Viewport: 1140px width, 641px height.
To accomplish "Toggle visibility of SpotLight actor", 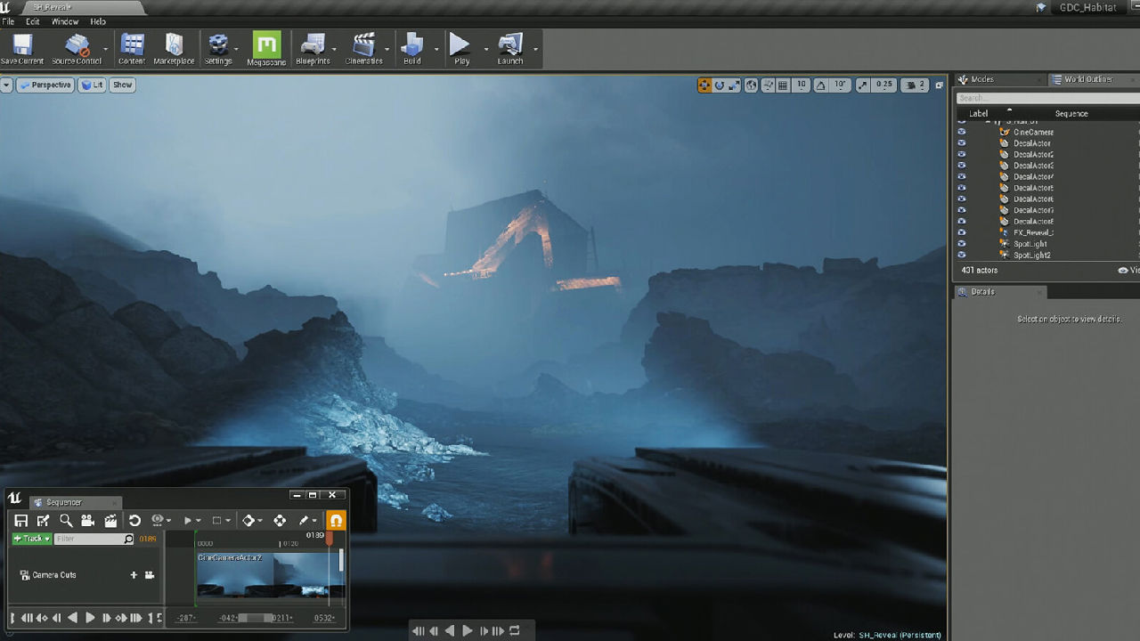I will [x=961, y=244].
